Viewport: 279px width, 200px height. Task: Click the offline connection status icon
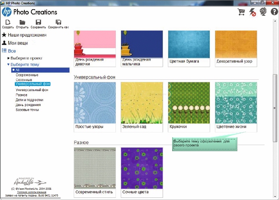pos(252,12)
